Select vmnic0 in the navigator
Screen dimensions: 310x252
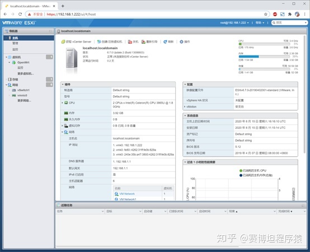(22, 95)
